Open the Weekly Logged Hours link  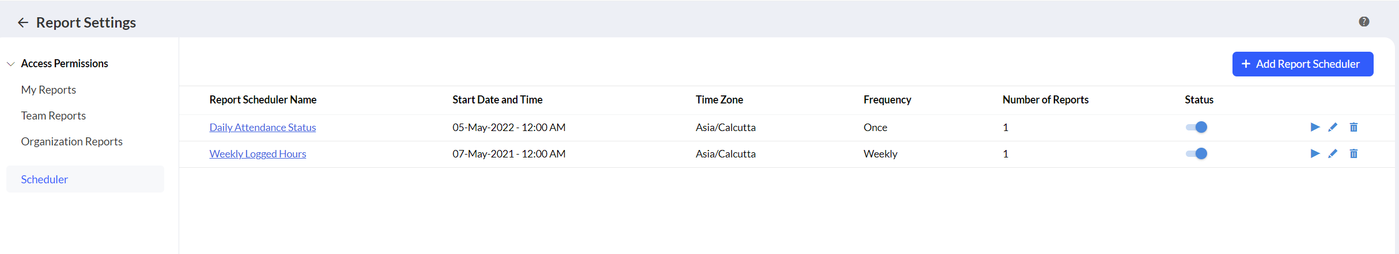(x=258, y=154)
